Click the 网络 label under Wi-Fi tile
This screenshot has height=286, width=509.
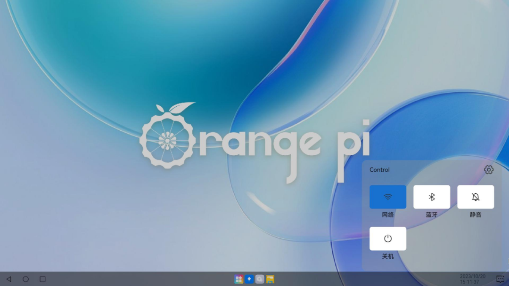click(x=387, y=215)
